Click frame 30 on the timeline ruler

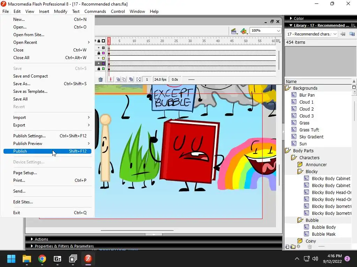[190, 41]
